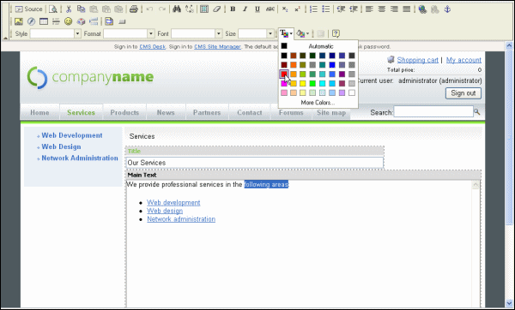The height and width of the screenshot is (310, 515).
Task: Insert a hyperlink with globe icon
Action: [x=422, y=9]
